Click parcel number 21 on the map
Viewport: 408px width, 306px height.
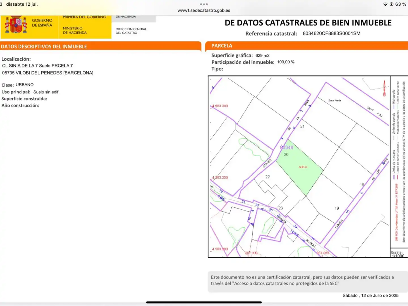pyautogui.click(x=302, y=126)
